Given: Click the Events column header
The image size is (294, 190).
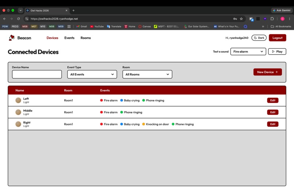Looking at the screenshot, I should [105, 90].
